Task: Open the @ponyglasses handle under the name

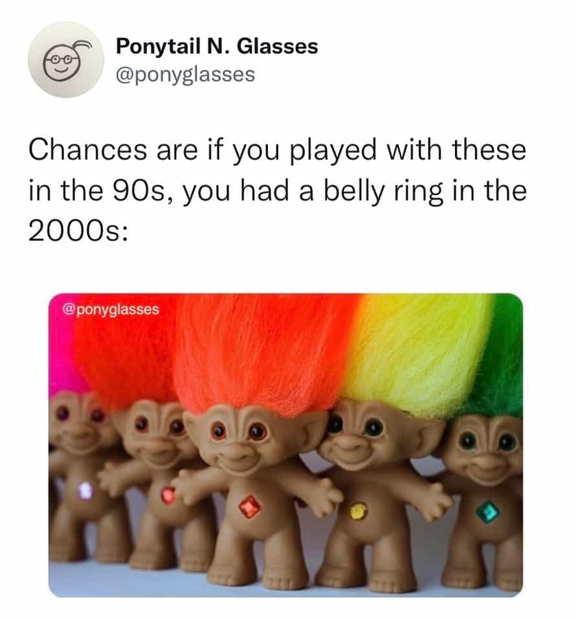Action: [185, 74]
